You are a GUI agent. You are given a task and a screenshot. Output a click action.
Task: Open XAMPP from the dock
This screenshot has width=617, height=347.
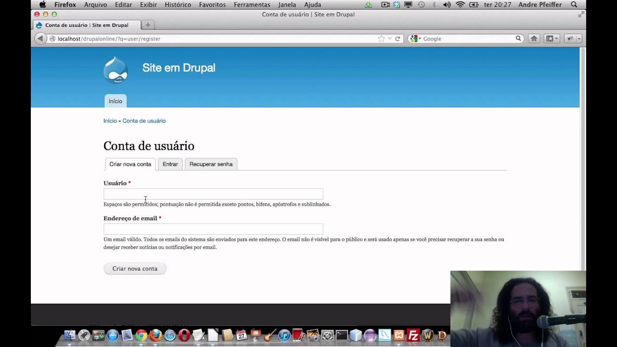(x=399, y=335)
